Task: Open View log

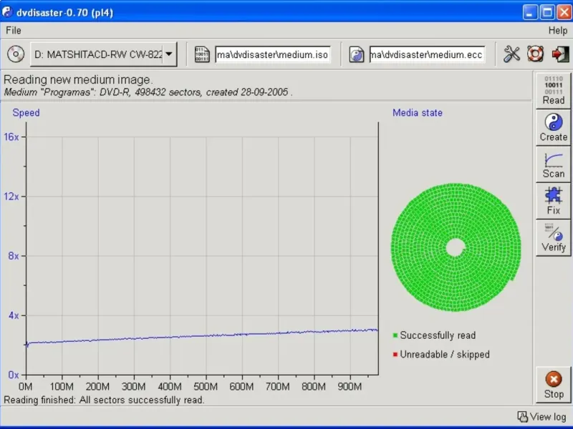Action: [x=542, y=417]
